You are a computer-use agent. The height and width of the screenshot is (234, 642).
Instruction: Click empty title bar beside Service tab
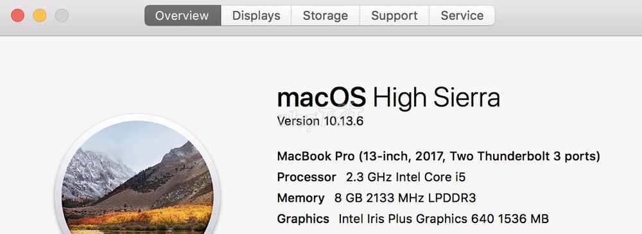(565, 15)
